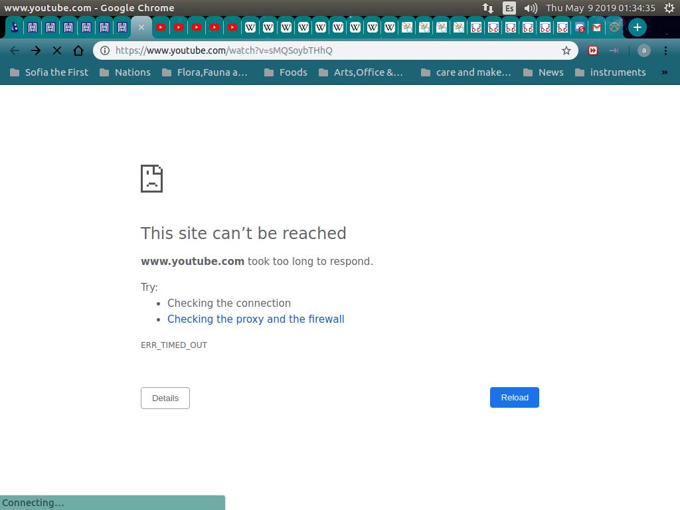This screenshot has width=680, height=510.
Task: Open 'Checking the proxy and the firewall' link
Action: [x=256, y=319]
